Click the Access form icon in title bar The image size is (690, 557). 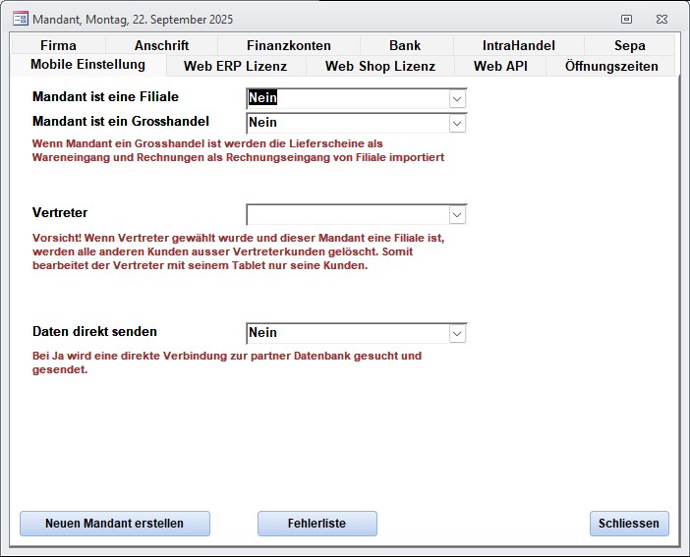[20, 19]
